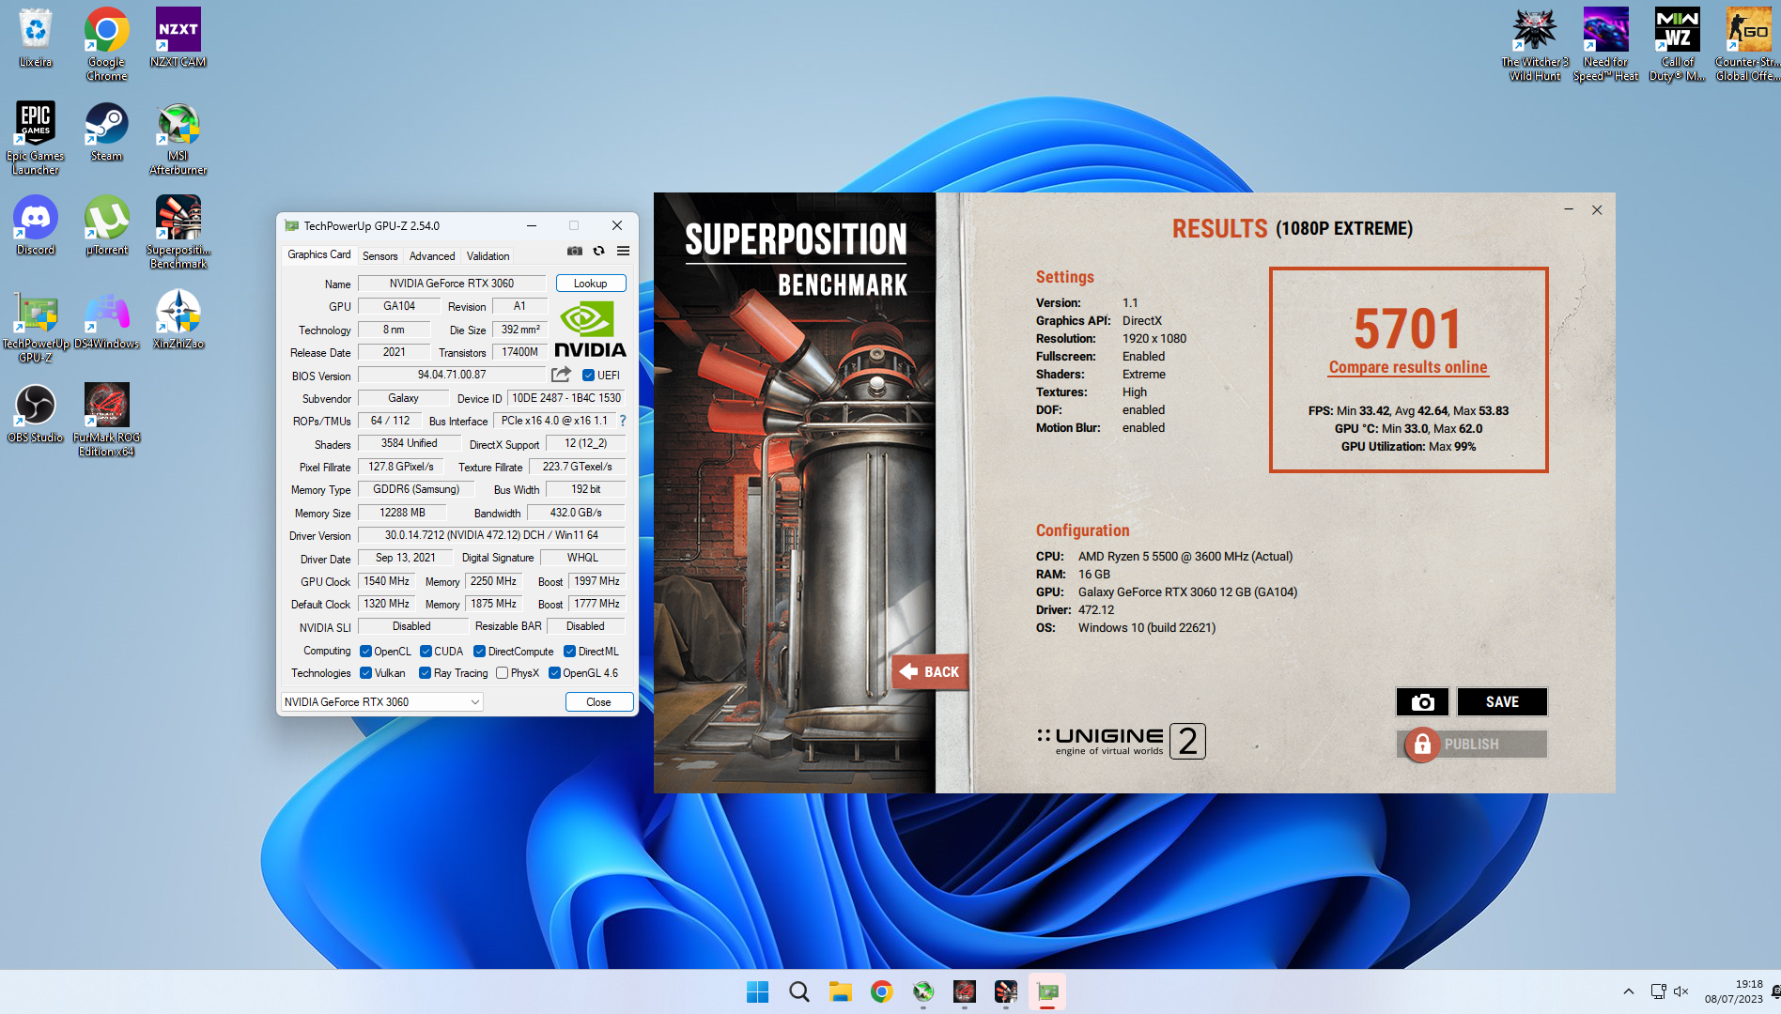The height and width of the screenshot is (1014, 1781).
Task: Toggle the DirectCompute checkbox
Action: pos(479,652)
